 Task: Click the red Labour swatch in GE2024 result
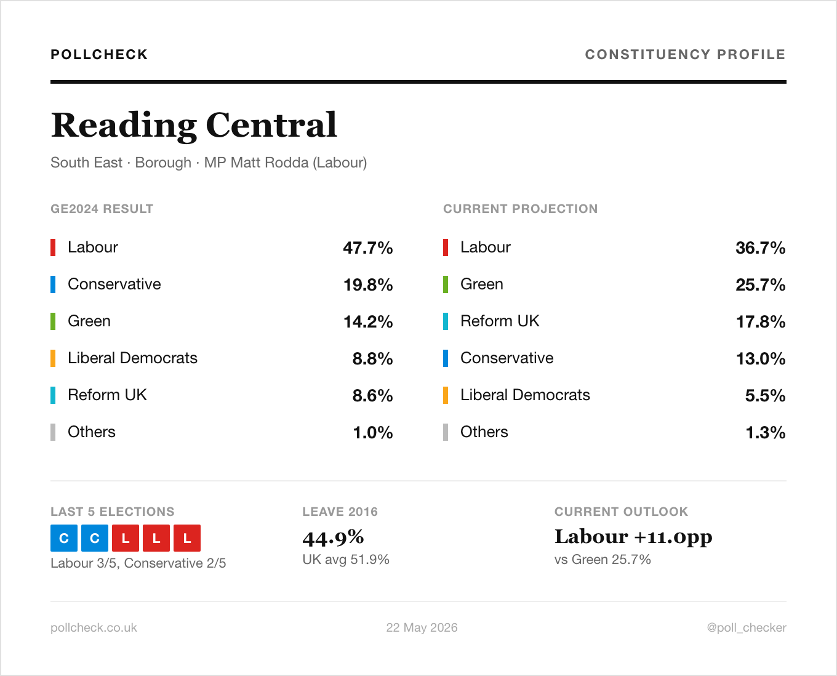[x=53, y=247]
